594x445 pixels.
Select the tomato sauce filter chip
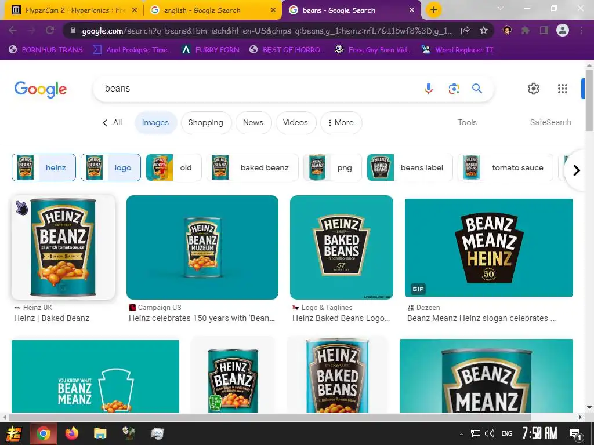505,167
